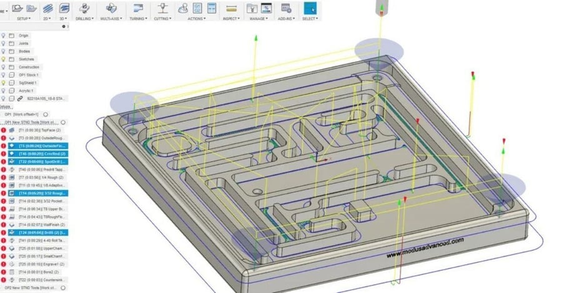Image resolution: width=562 pixels, height=293 pixels.
Task: Open the Inspect measure tool icon
Action: [231, 8]
